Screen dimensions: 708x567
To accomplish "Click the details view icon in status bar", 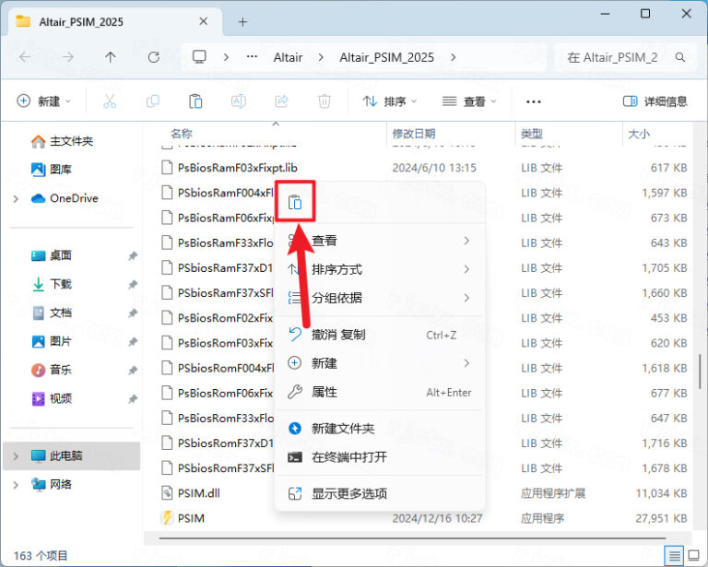I will [675, 556].
